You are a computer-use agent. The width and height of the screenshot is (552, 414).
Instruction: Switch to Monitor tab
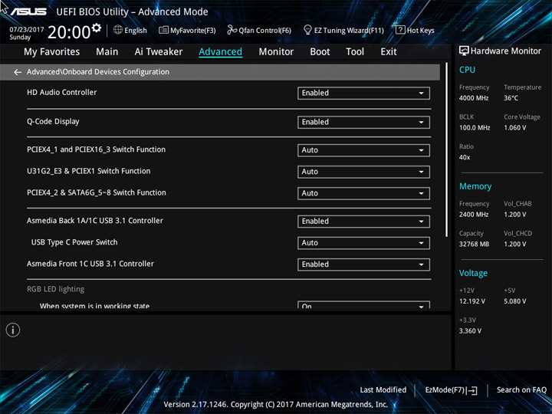pos(276,52)
